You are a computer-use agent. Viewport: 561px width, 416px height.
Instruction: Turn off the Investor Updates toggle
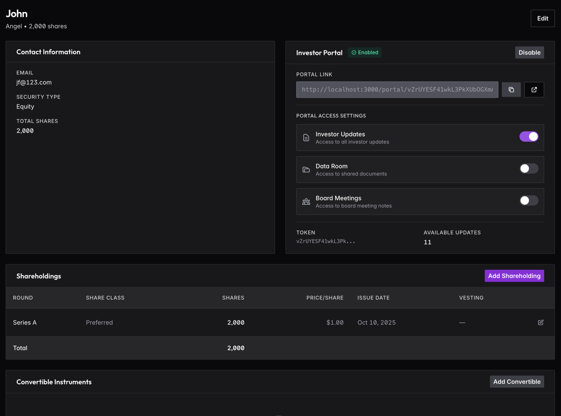pyautogui.click(x=529, y=137)
